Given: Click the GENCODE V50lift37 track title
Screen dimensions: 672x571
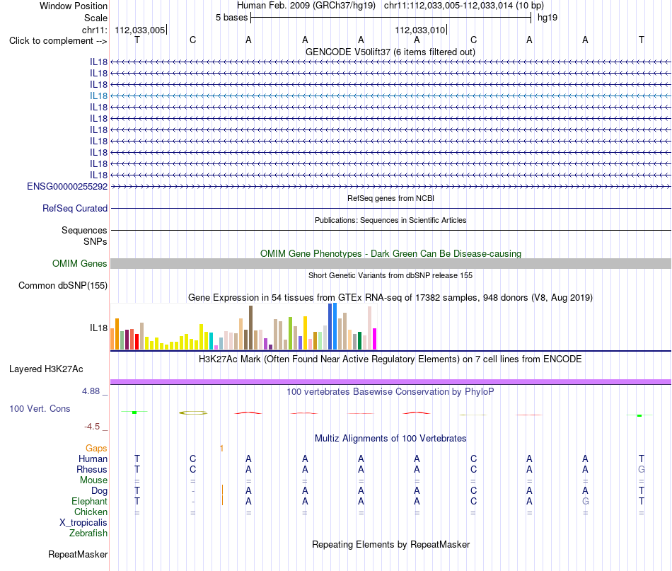Looking at the screenshot, I should (x=390, y=52).
